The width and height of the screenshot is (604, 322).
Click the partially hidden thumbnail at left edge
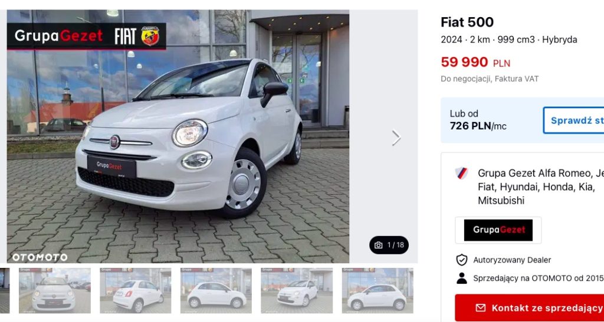point(5,290)
